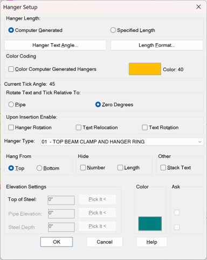The height and width of the screenshot is (260, 207).
Task: Toggle Ask checkbox for Steel Depth
Action: pos(177,227)
